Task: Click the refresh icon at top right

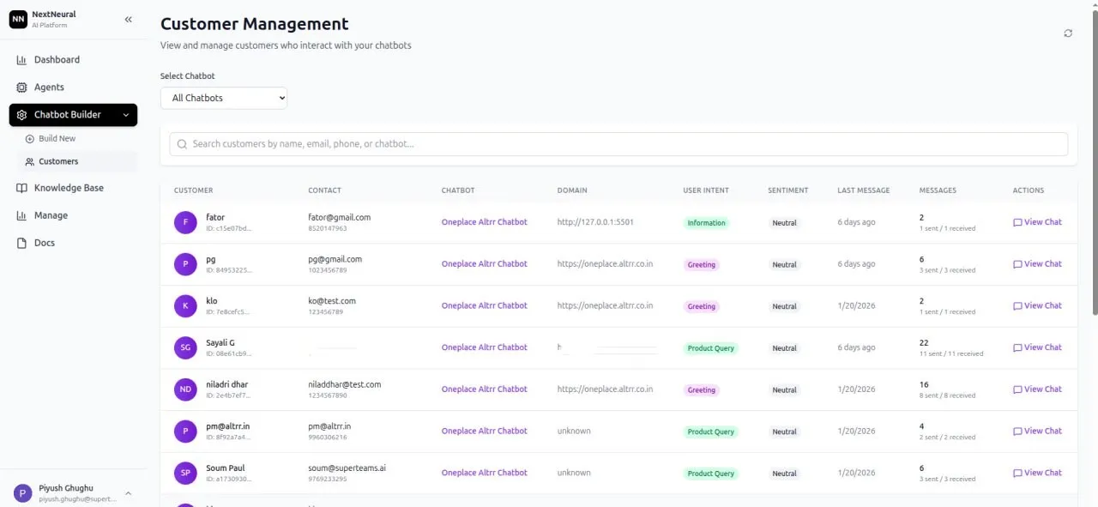Action: [1068, 33]
